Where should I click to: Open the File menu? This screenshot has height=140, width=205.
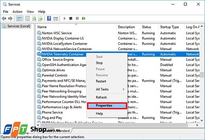(6, 12)
